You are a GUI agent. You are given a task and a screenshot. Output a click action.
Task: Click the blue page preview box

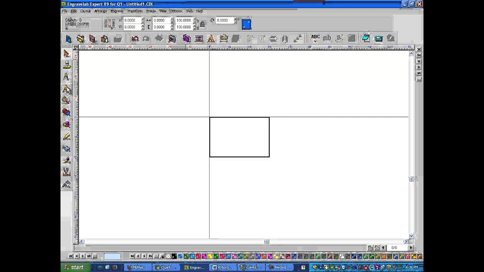246,25
